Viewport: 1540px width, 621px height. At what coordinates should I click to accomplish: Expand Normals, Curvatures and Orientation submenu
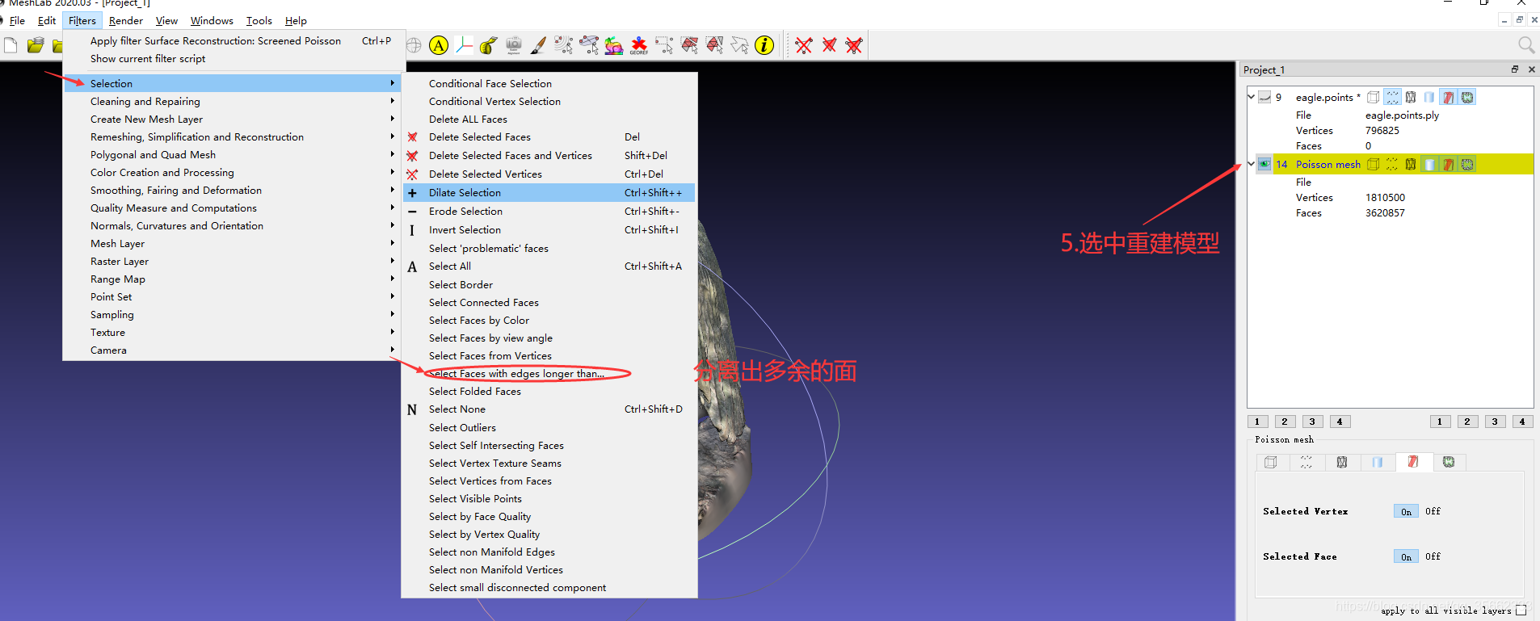[234, 225]
